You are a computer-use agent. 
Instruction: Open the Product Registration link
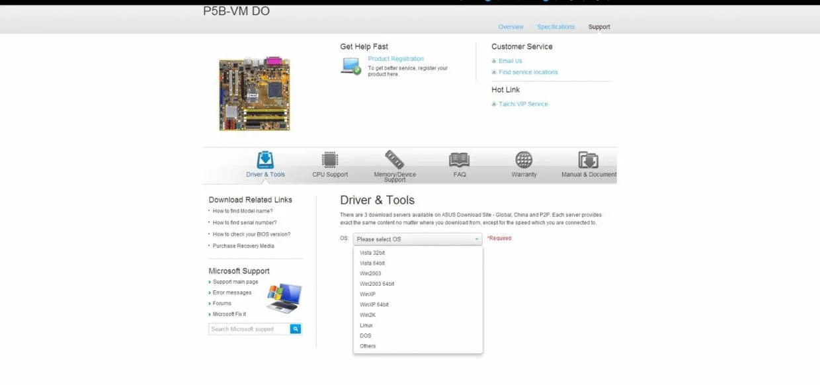tap(396, 59)
